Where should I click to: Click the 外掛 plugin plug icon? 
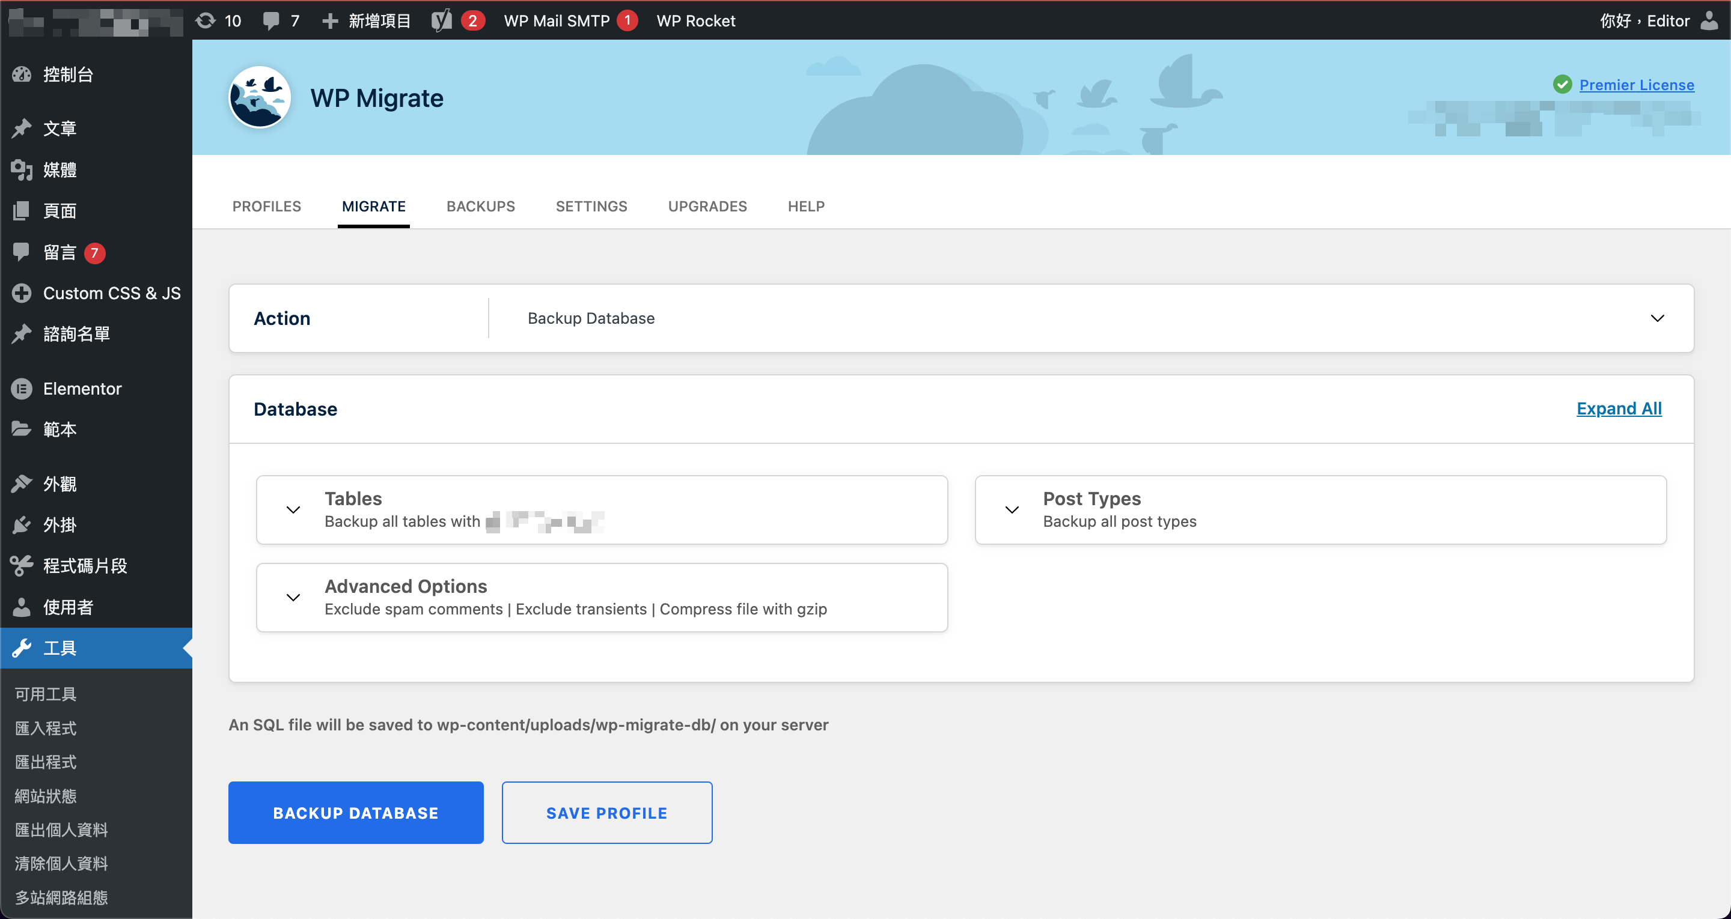[22, 524]
